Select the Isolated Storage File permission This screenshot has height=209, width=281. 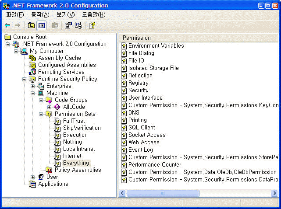click(153, 68)
